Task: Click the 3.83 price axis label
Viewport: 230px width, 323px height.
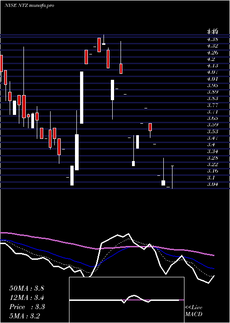Action: point(213,99)
